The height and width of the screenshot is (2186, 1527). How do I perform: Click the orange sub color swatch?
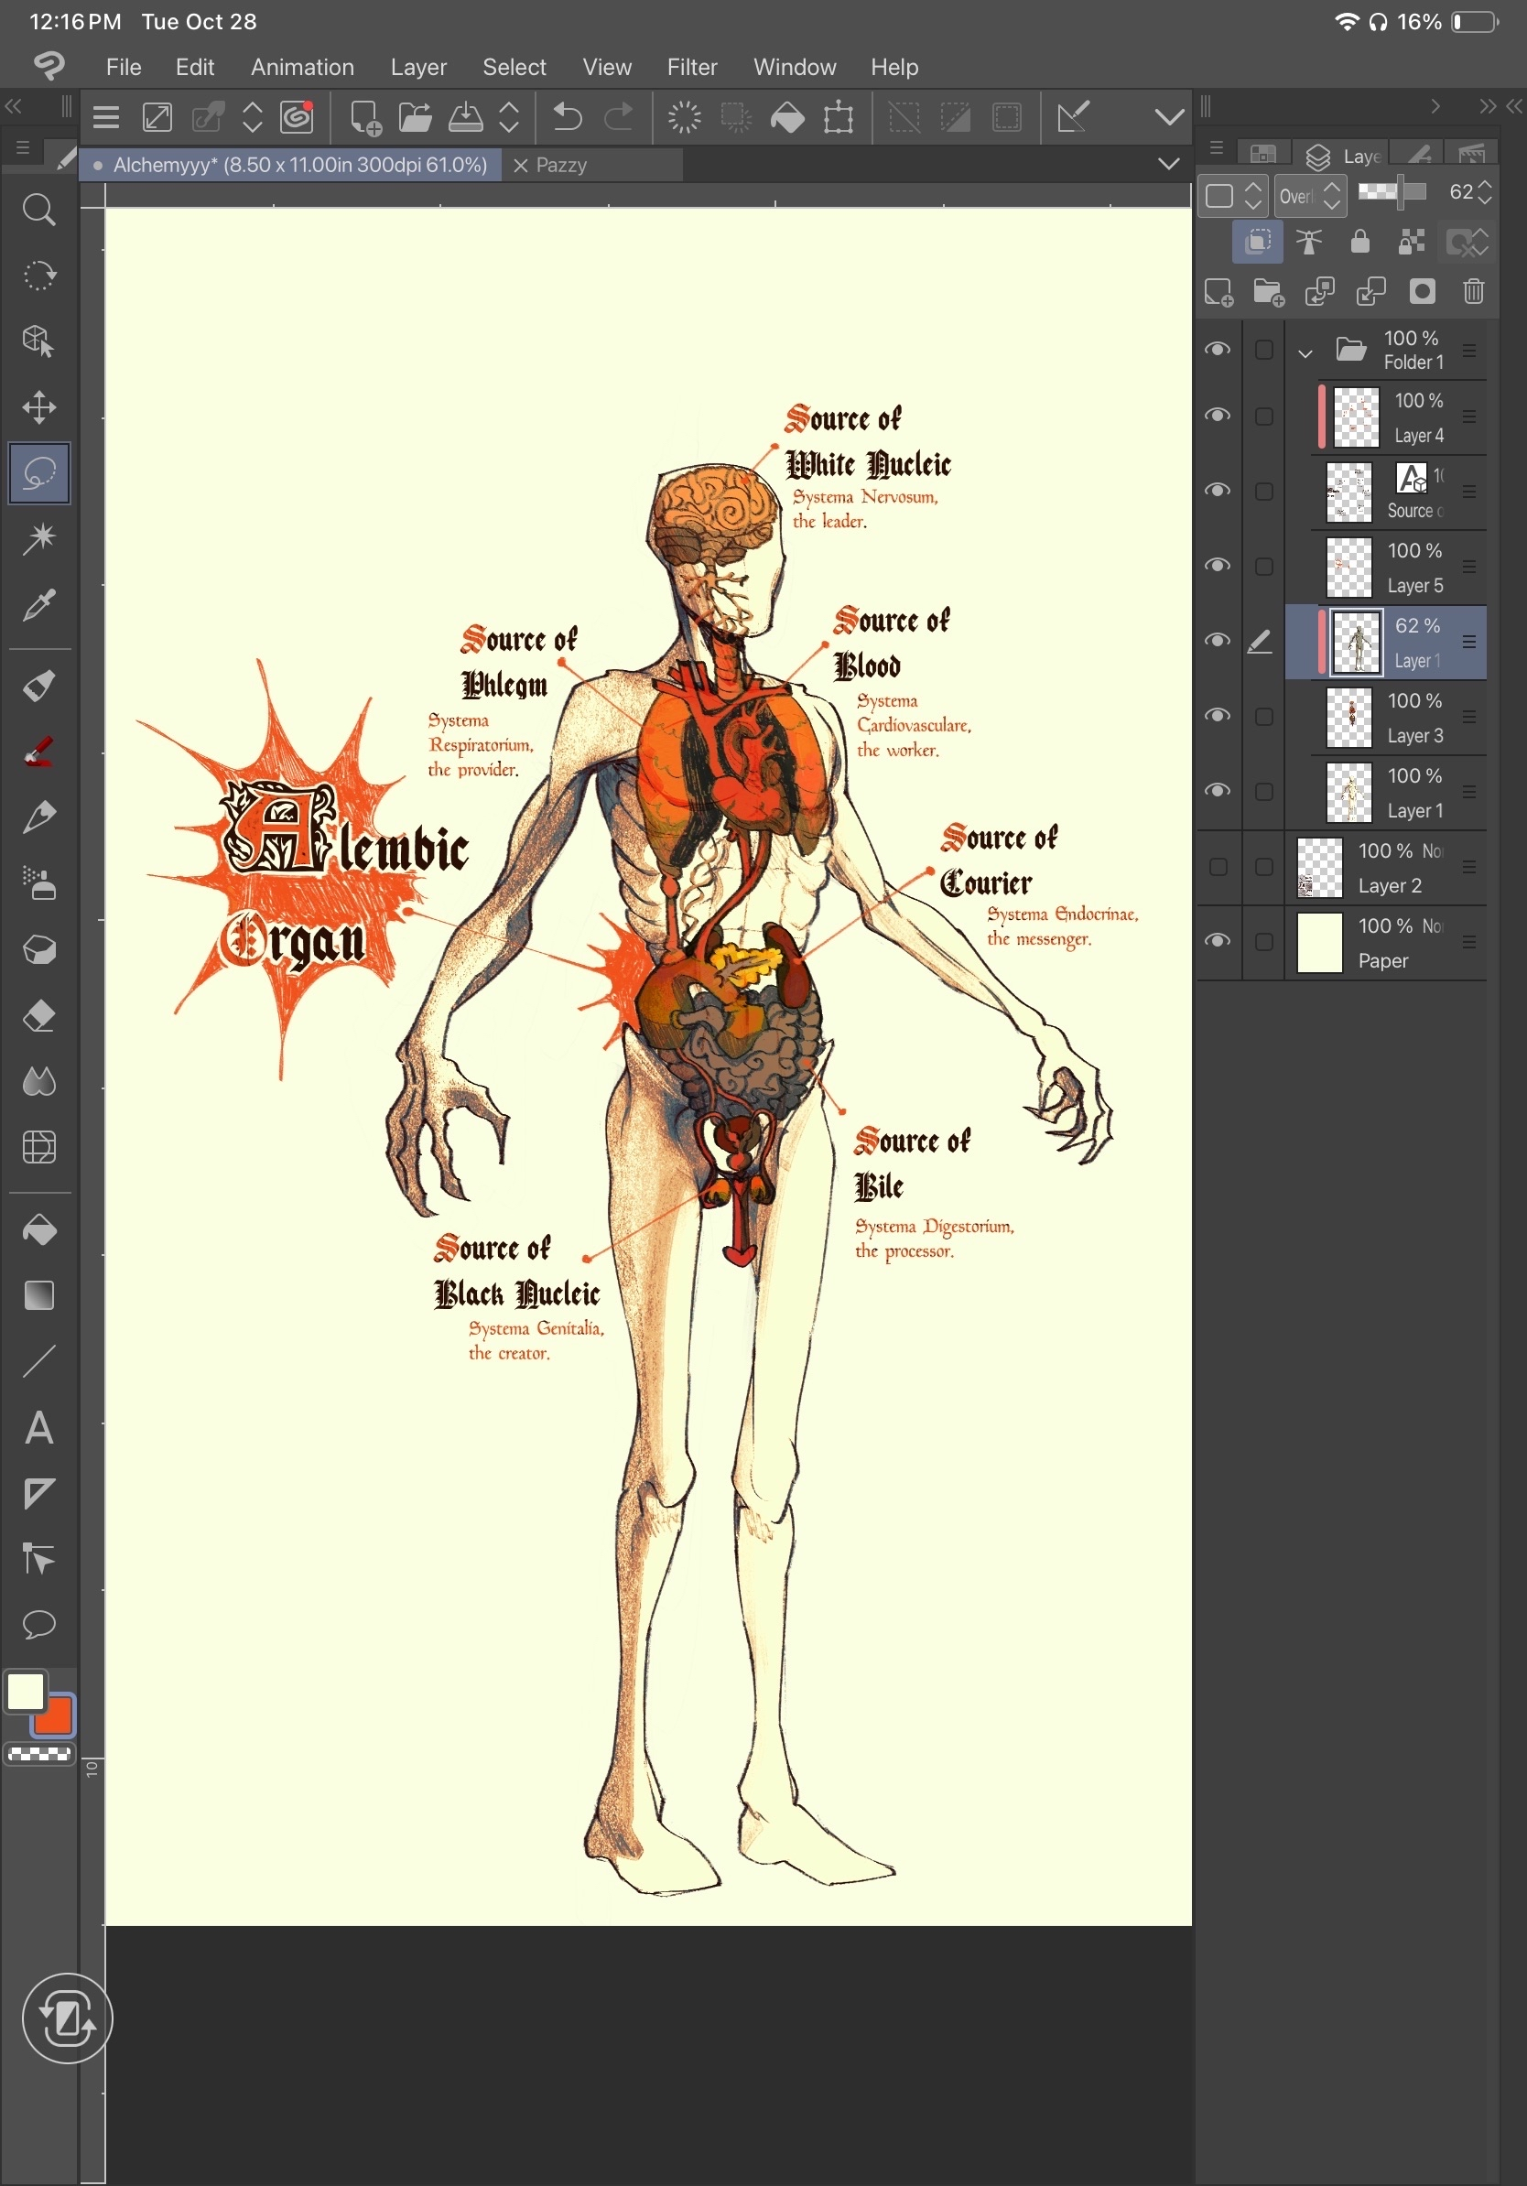click(55, 1715)
